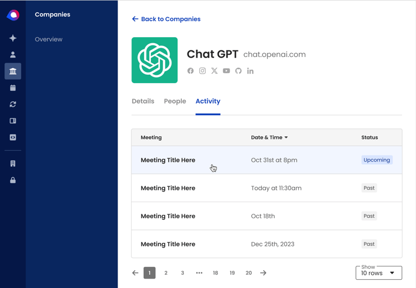This screenshot has height=288, width=416.
Task: Open the Oct 18th meeting row
Action: coord(267,216)
